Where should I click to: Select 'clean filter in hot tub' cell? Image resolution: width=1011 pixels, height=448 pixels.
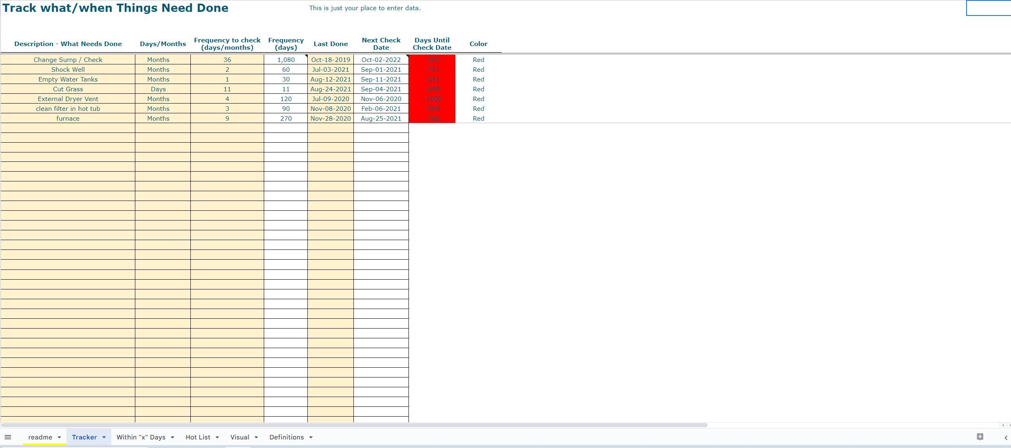pos(68,108)
